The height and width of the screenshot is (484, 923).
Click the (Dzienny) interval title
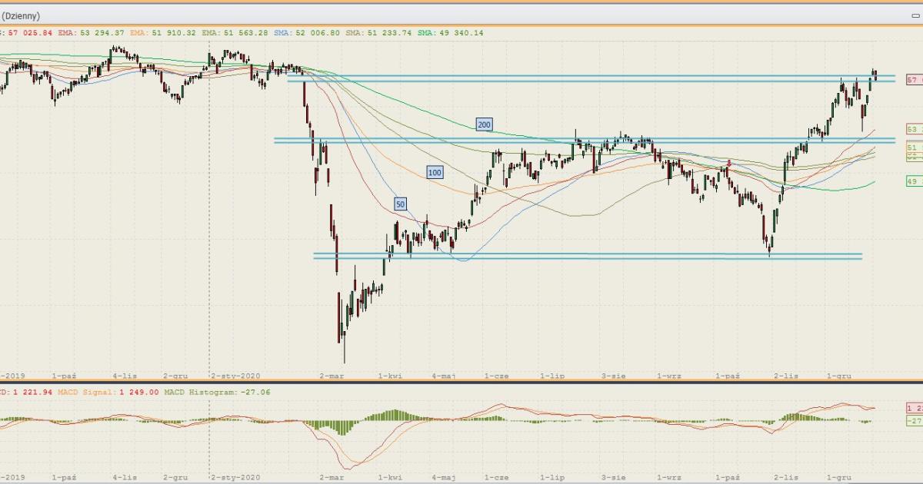point(20,15)
